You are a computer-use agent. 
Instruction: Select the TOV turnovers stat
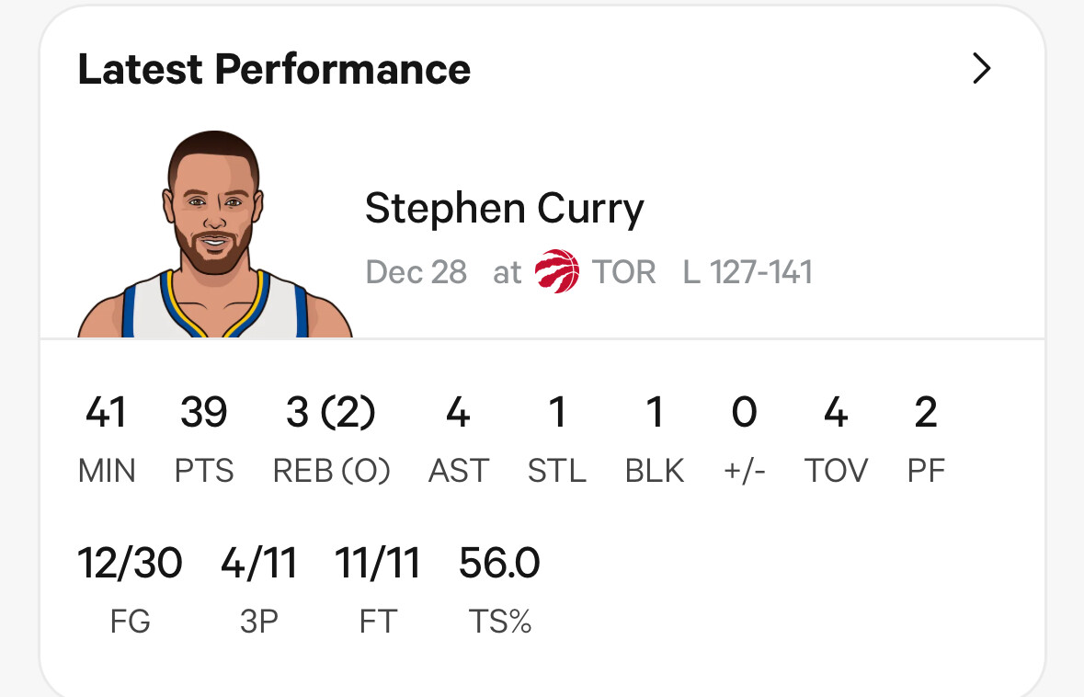pos(836,439)
